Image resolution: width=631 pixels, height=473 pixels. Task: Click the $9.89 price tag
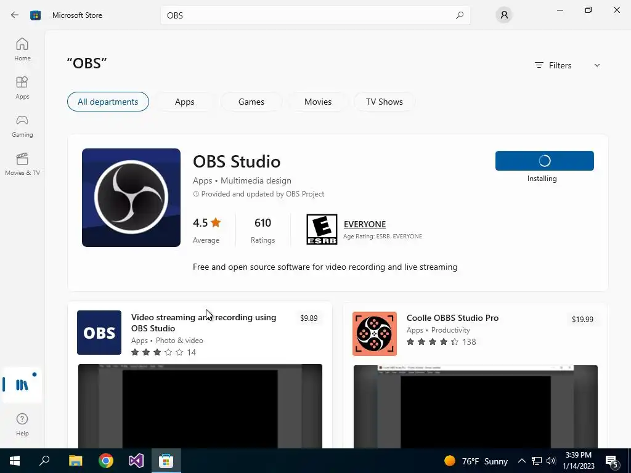(309, 318)
